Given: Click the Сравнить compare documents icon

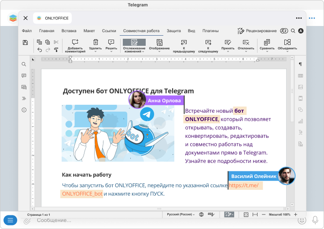Looking at the screenshot, I should click(267, 42).
